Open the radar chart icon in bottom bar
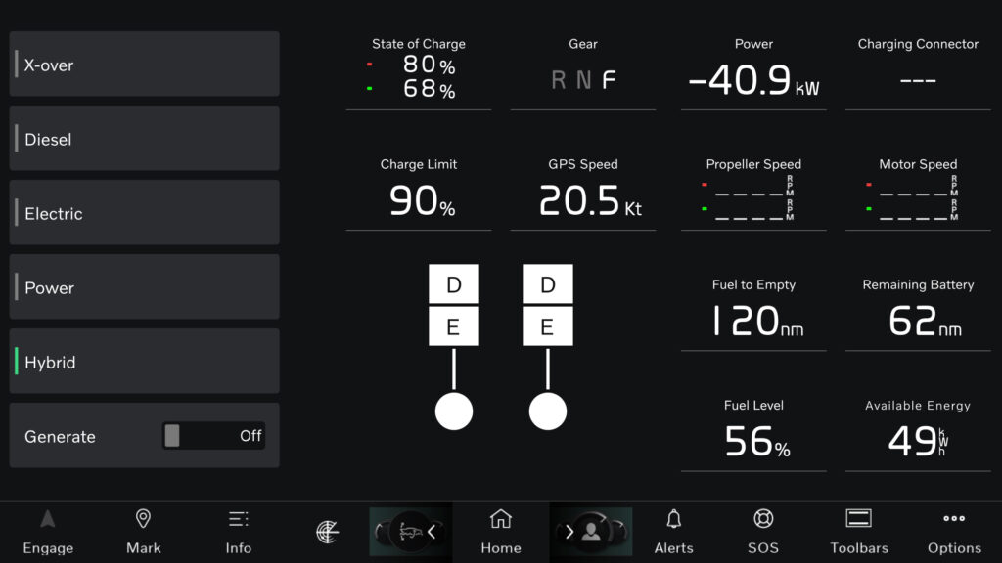This screenshot has height=563, width=1002. tap(328, 531)
